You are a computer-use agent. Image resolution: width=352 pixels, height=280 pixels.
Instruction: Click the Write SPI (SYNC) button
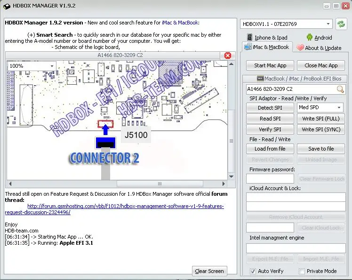click(321, 129)
